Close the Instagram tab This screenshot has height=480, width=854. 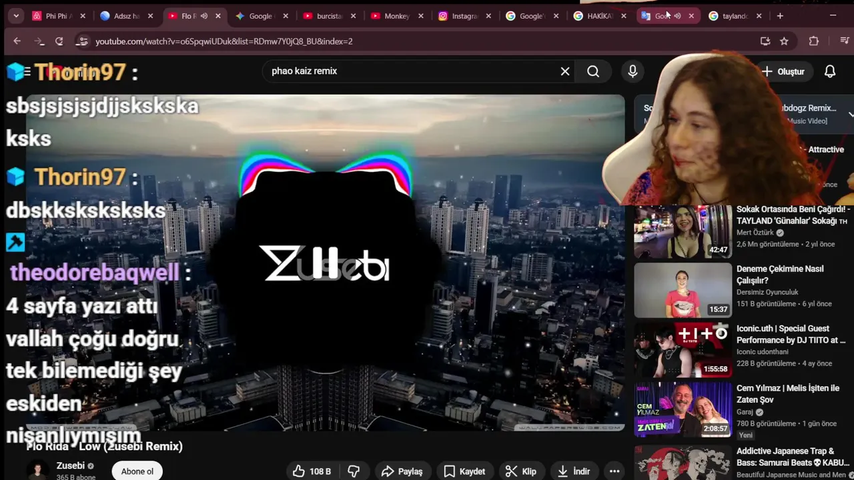tap(488, 16)
